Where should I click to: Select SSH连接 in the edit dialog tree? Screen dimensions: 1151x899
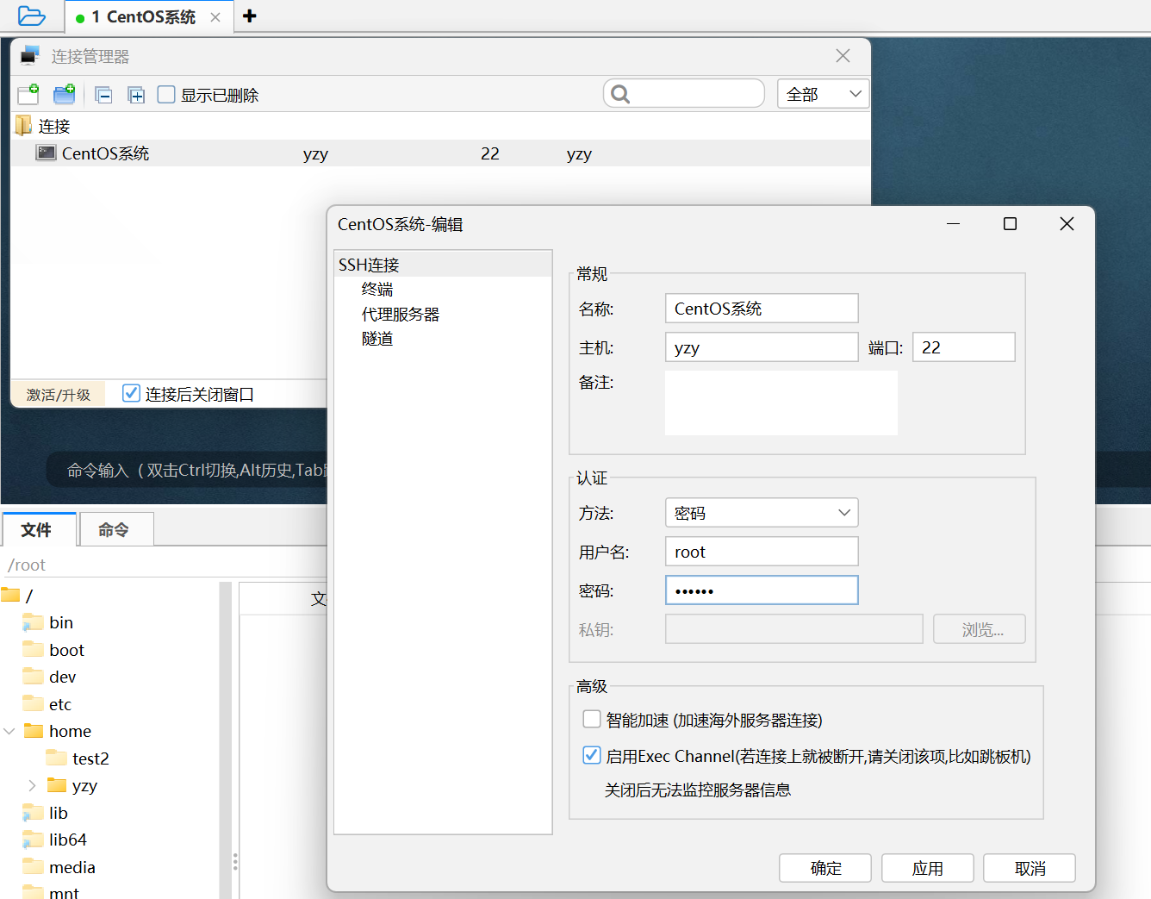pos(443,264)
